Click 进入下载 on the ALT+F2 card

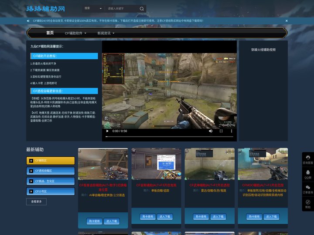218,217
